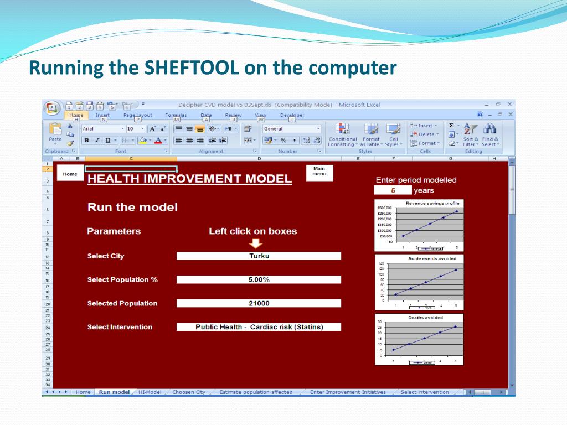567x425 pixels.
Task: Customize Quick Access Toolbar dropdown arrow
Action: (143, 104)
